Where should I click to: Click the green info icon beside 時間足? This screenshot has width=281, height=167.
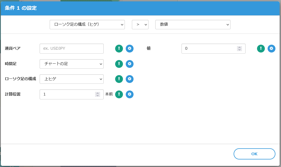click(119, 64)
